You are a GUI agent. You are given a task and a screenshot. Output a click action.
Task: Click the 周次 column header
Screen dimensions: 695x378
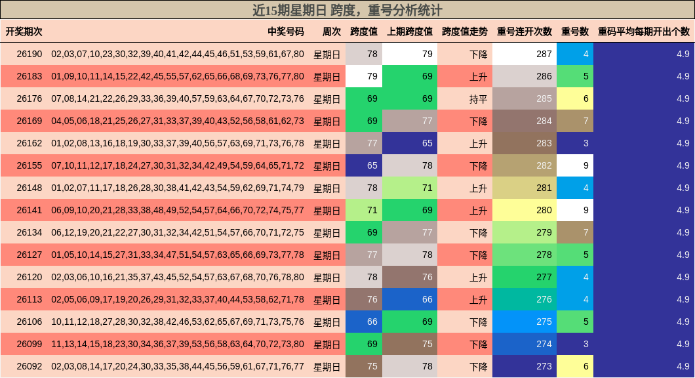(x=332, y=31)
